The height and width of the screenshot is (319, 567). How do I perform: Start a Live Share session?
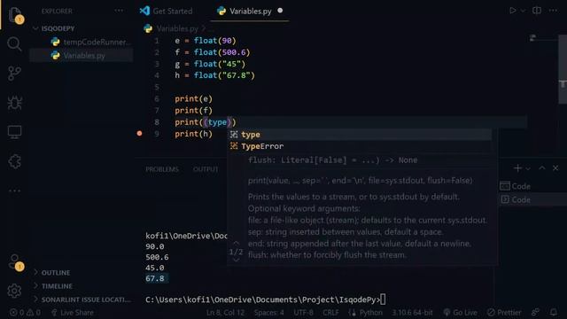point(73,313)
